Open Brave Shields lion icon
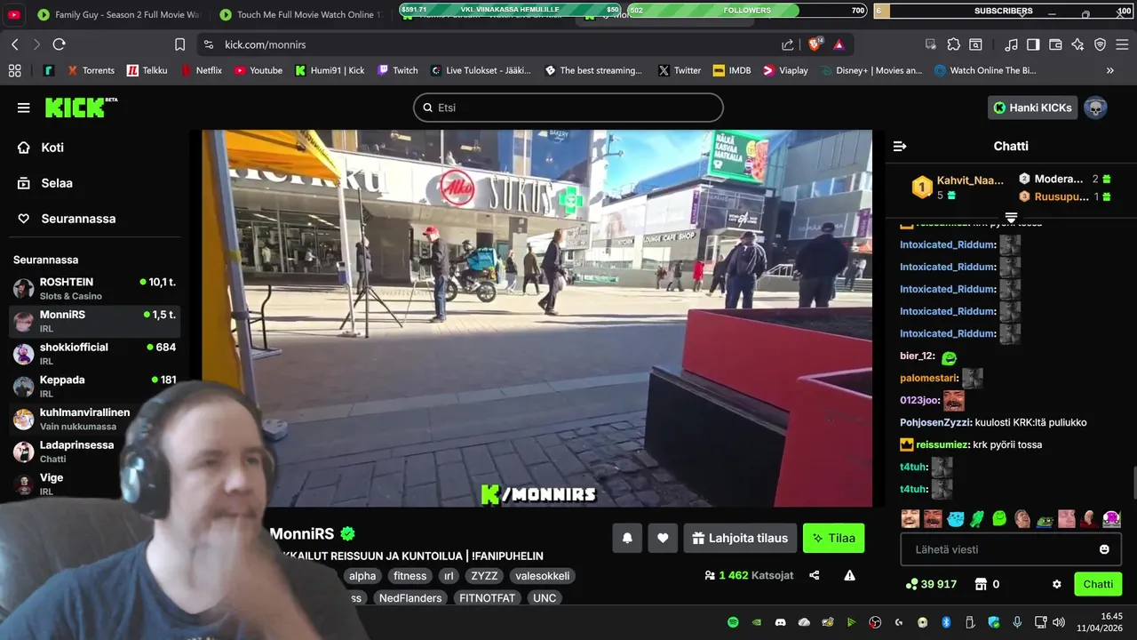Viewport: 1137px width, 640px height. coord(815,44)
